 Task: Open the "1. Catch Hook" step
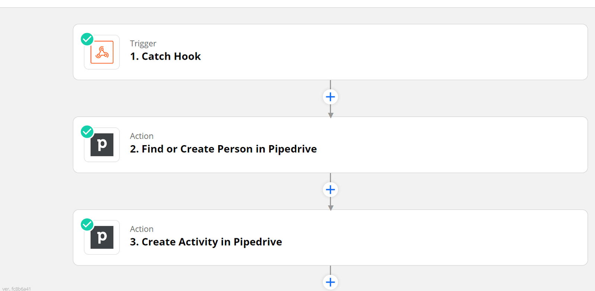(165, 56)
